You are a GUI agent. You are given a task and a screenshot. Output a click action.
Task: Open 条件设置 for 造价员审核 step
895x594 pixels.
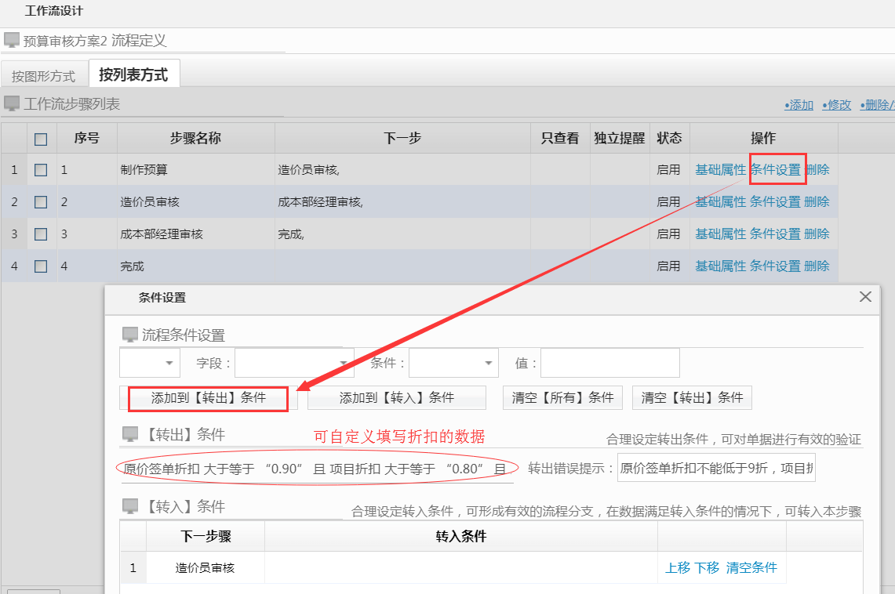[775, 201]
